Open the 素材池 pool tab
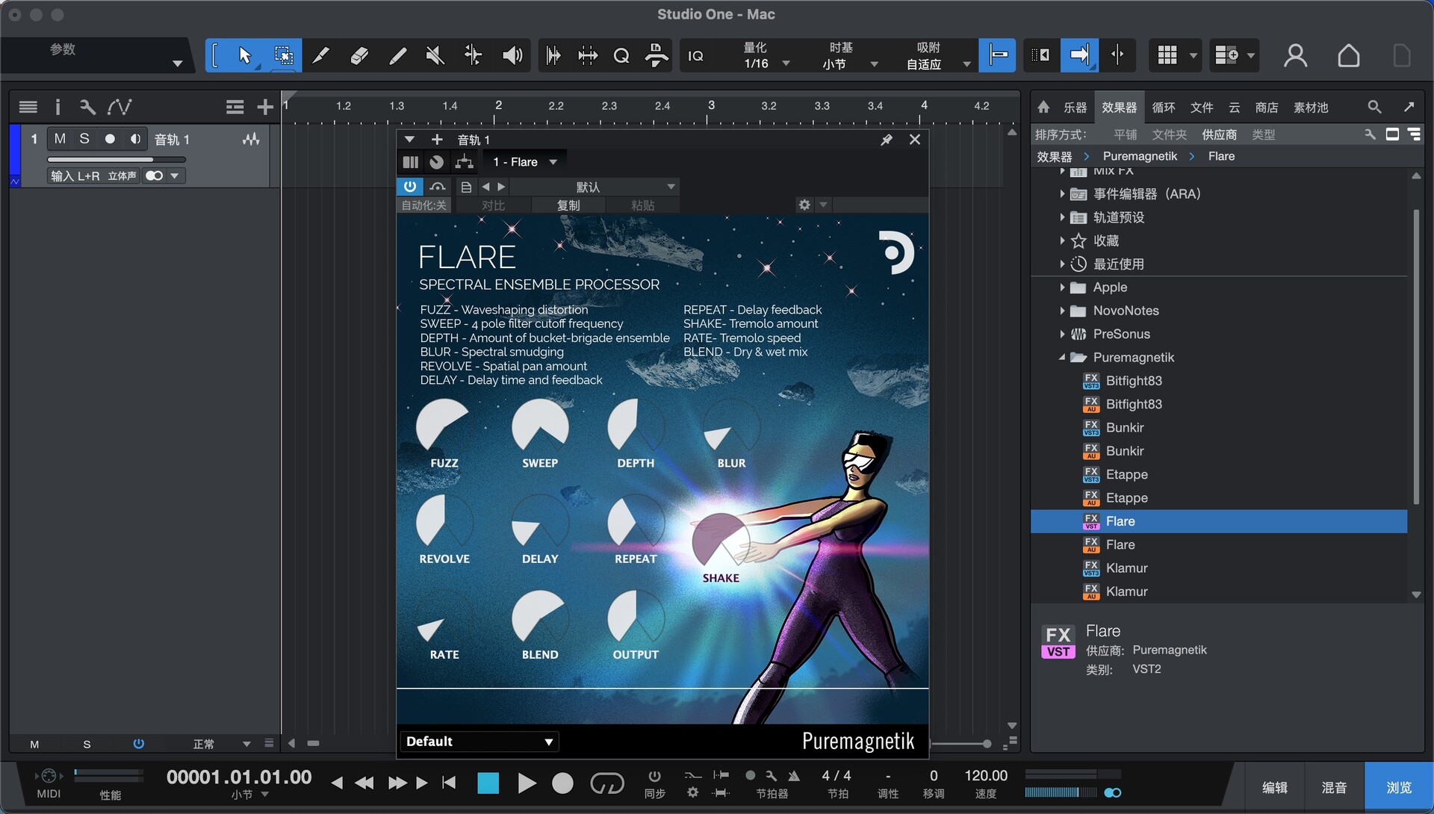 1310,108
